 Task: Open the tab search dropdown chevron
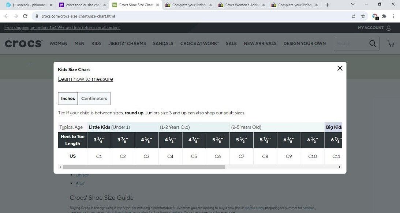353,4
